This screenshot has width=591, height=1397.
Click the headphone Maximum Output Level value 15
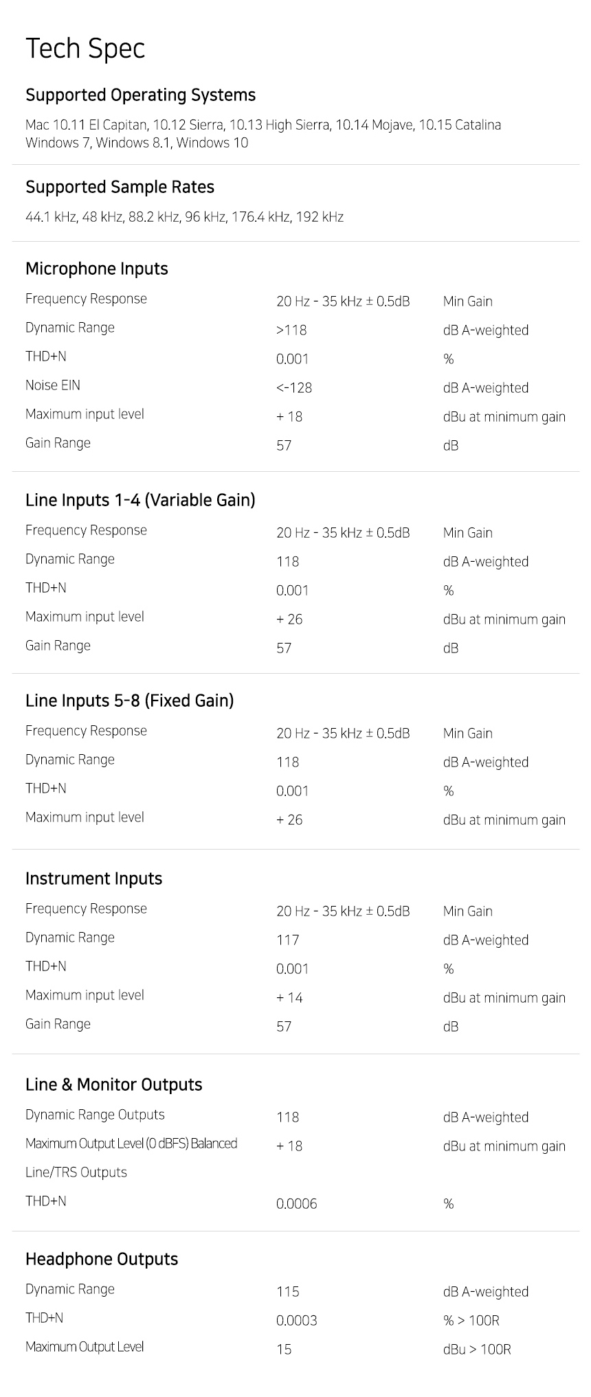[284, 1350]
